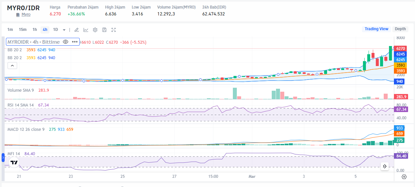Toggle visibility of MYROIDR series eye icon
The height and width of the screenshot is (187, 415).
66,42
